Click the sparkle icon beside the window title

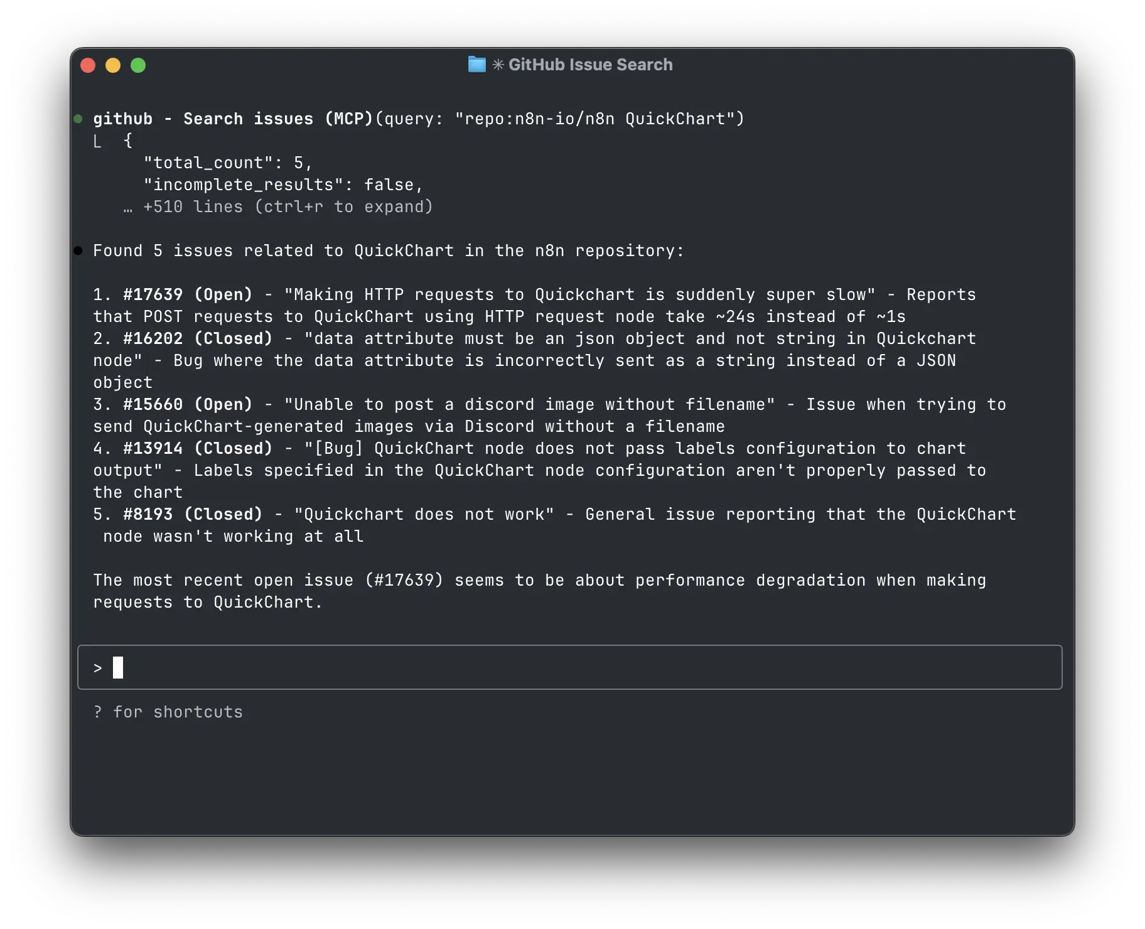point(498,64)
